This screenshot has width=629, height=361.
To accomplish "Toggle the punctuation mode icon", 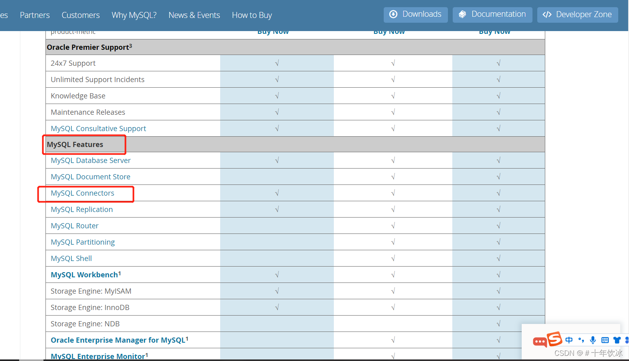I will [581, 340].
